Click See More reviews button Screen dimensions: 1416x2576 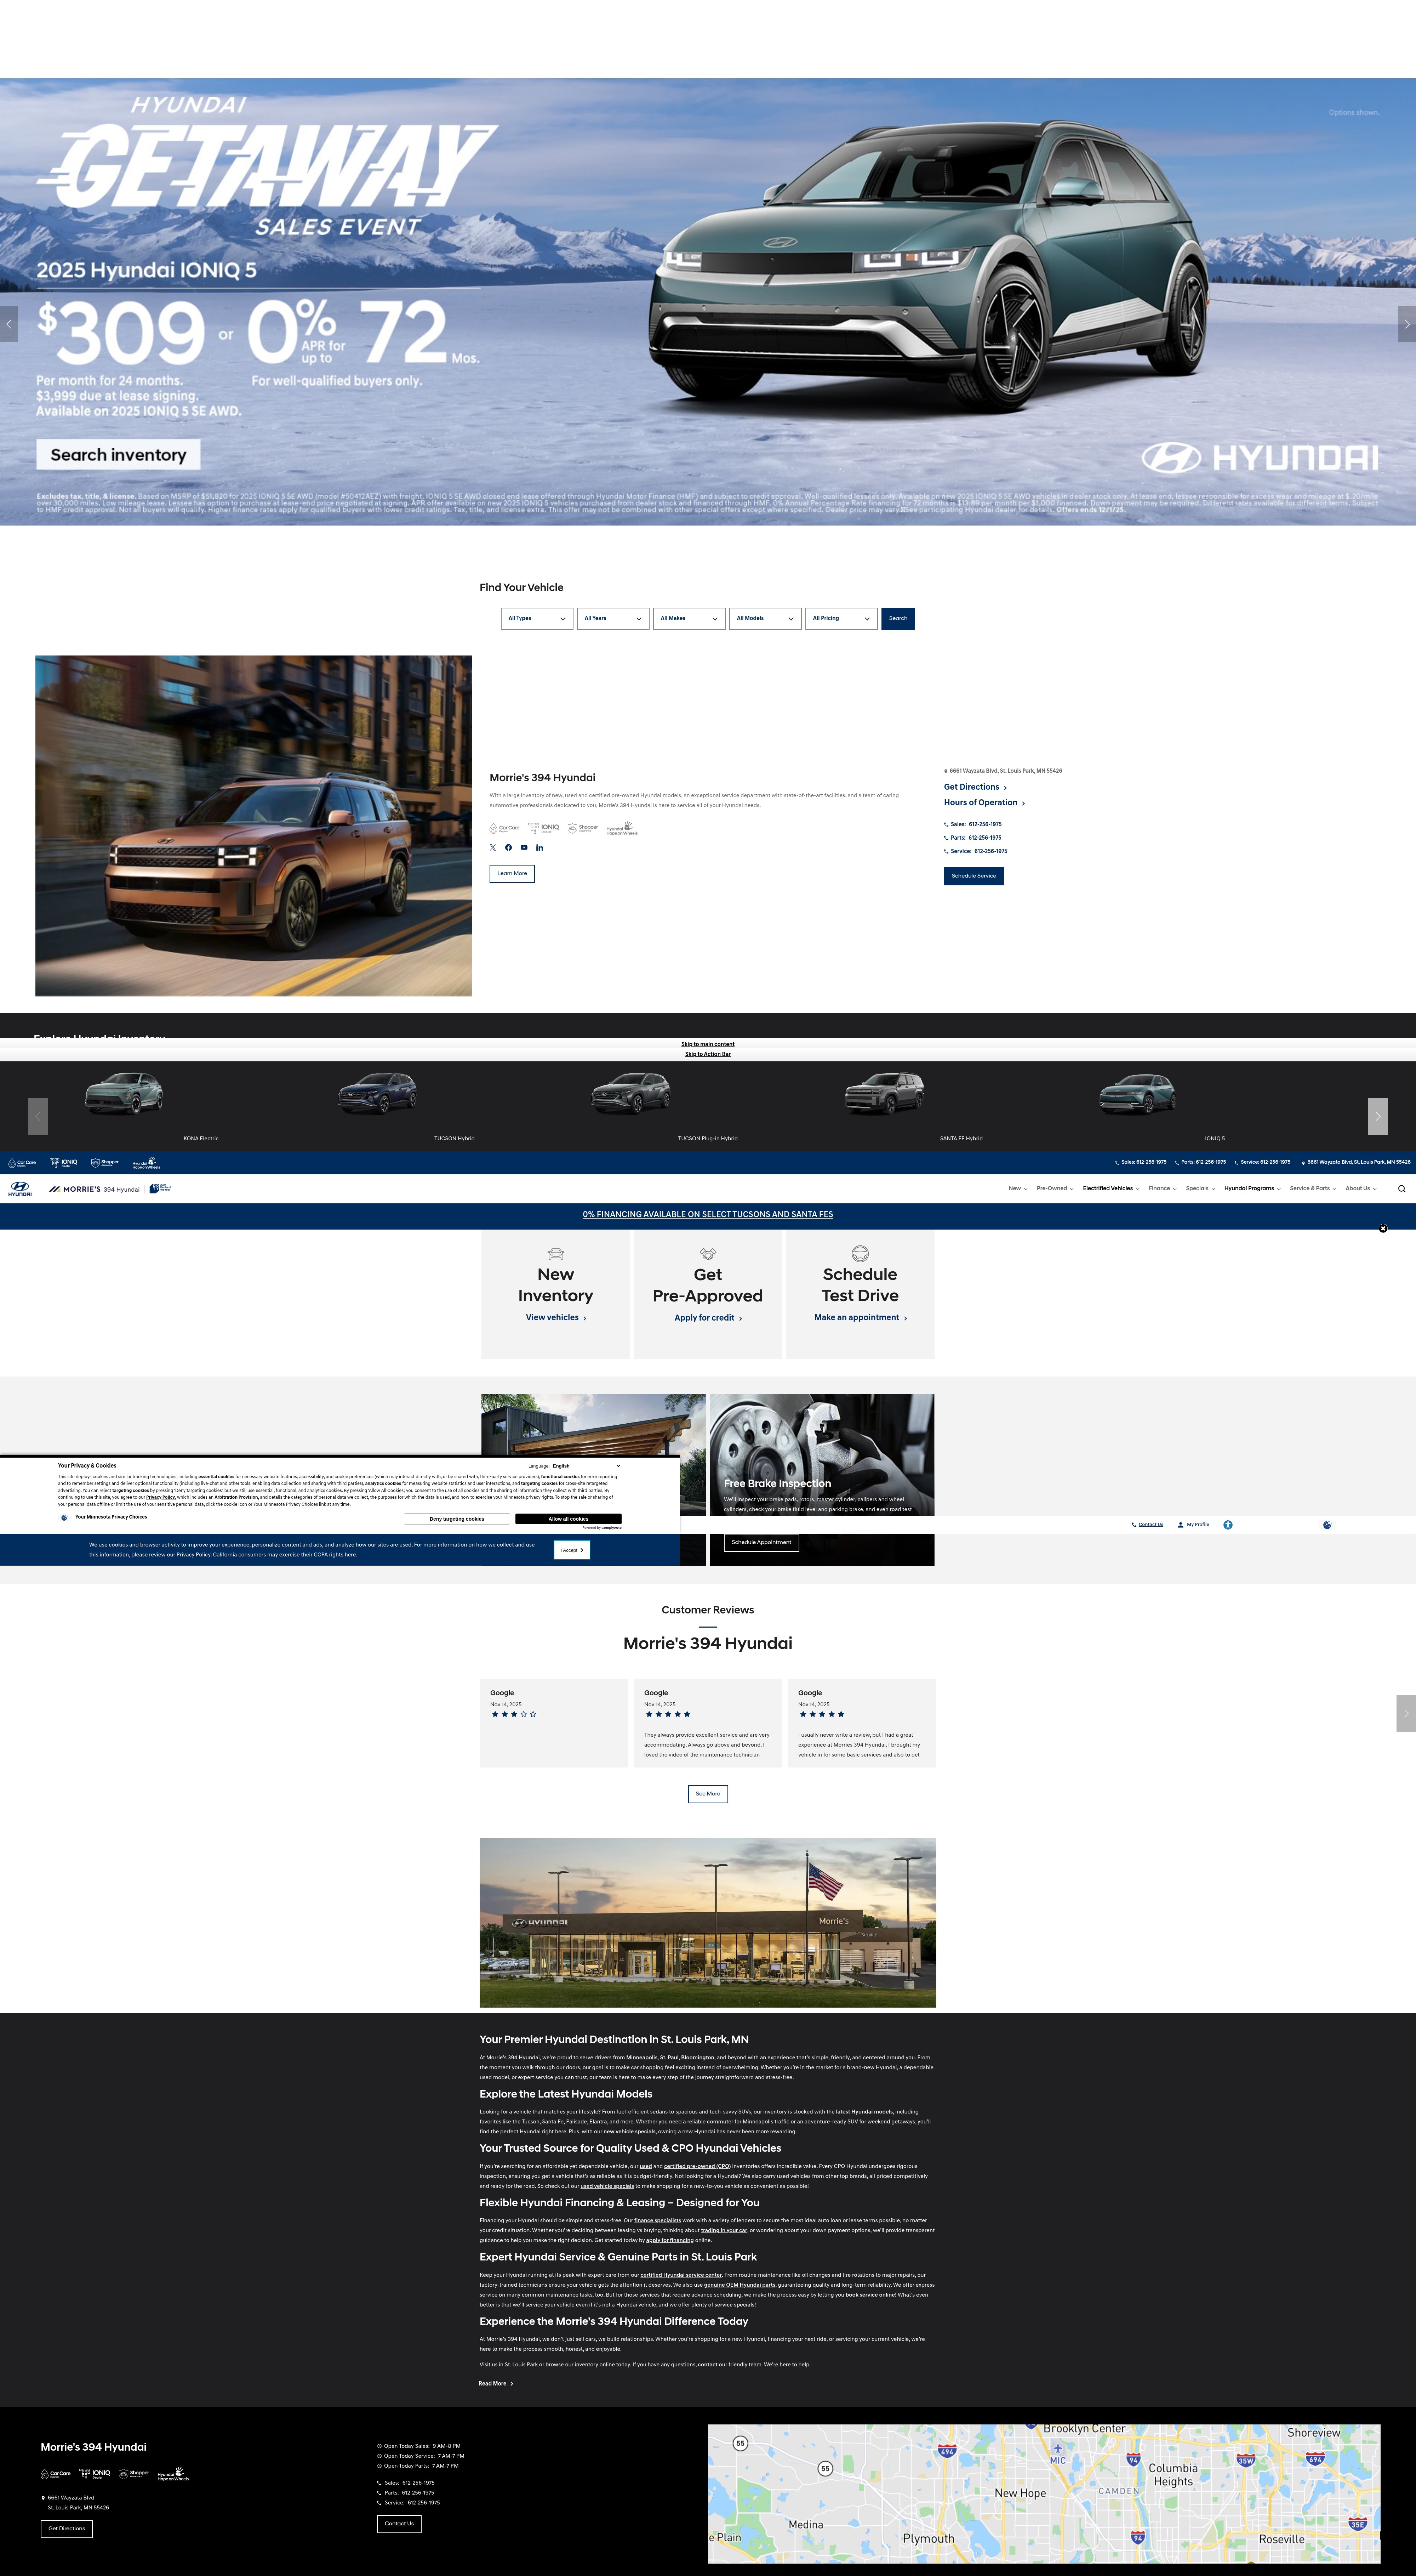708,1794
